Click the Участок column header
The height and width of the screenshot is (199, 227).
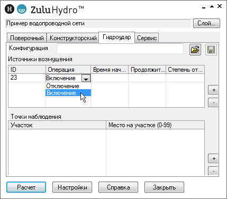coord(57,125)
